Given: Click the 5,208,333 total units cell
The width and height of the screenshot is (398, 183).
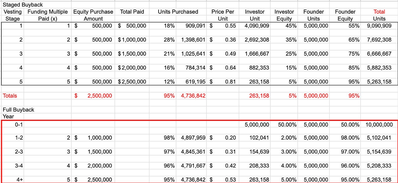Looking at the screenshot, I should click(x=379, y=165).
